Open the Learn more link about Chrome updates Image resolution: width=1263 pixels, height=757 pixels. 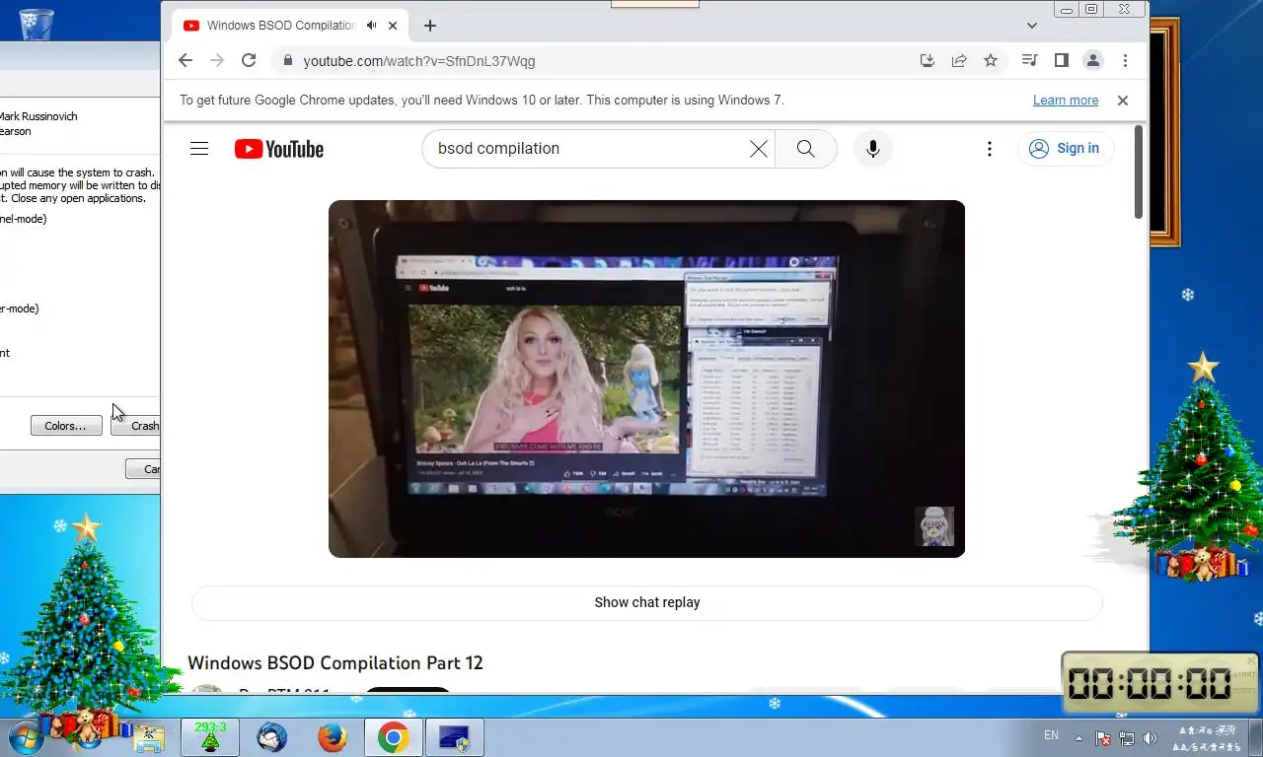[x=1066, y=101]
